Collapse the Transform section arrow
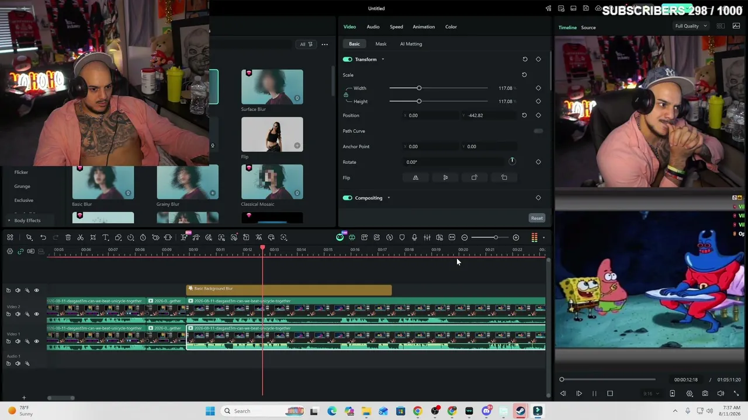Screen dimensions: 748x420 [383, 60]
